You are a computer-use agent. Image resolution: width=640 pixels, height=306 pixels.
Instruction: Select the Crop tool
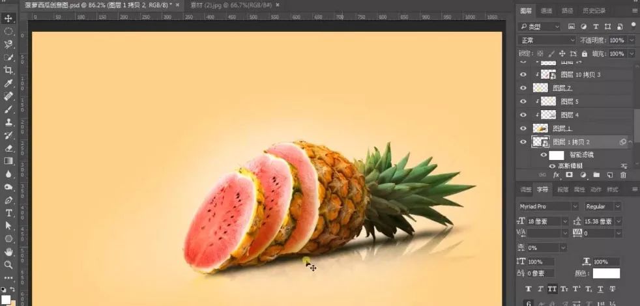8,70
